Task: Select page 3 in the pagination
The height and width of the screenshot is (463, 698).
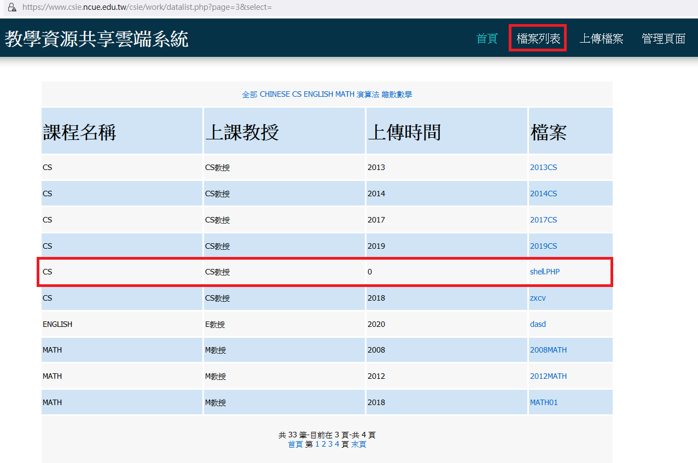Action: pyautogui.click(x=330, y=444)
